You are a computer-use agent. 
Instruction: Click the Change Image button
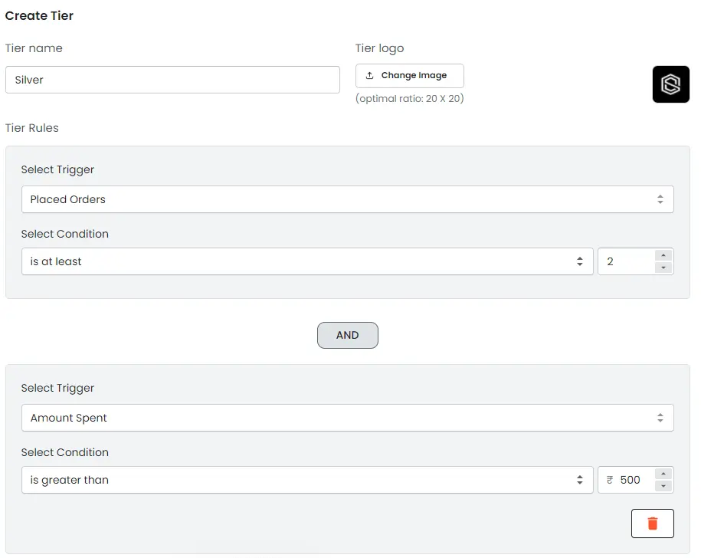tap(410, 76)
